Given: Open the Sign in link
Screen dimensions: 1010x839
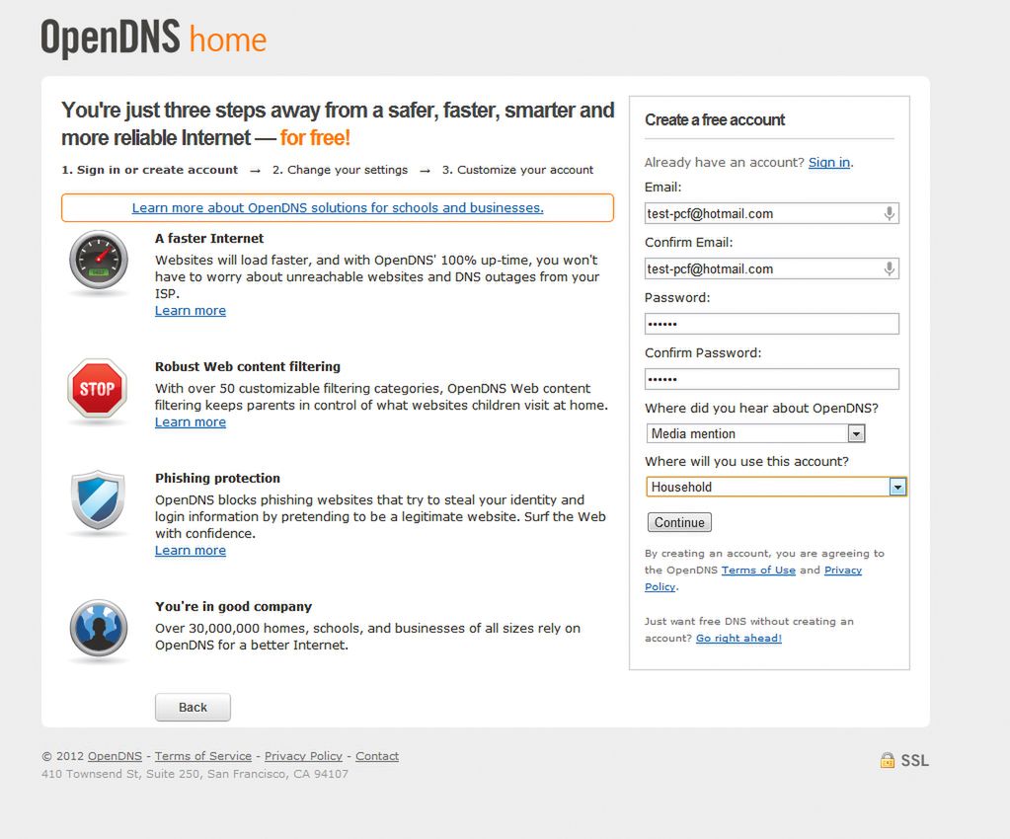Looking at the screenshot, I should (828, 162).
